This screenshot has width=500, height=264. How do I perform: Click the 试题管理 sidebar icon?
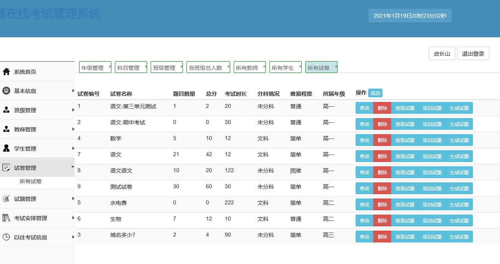[6, 199]
